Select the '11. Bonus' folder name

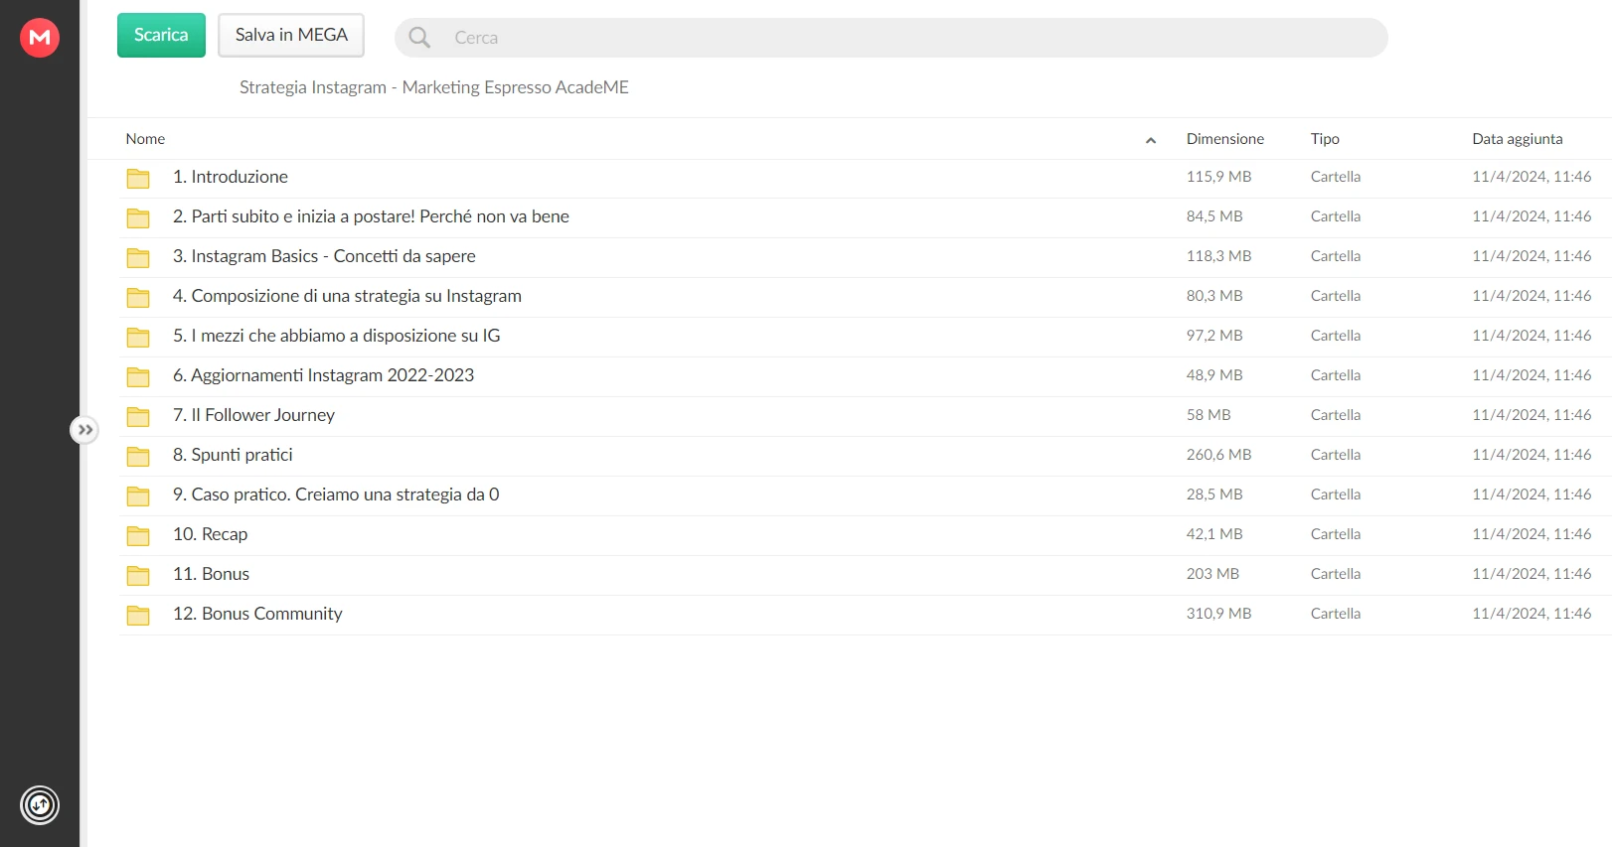211,574
